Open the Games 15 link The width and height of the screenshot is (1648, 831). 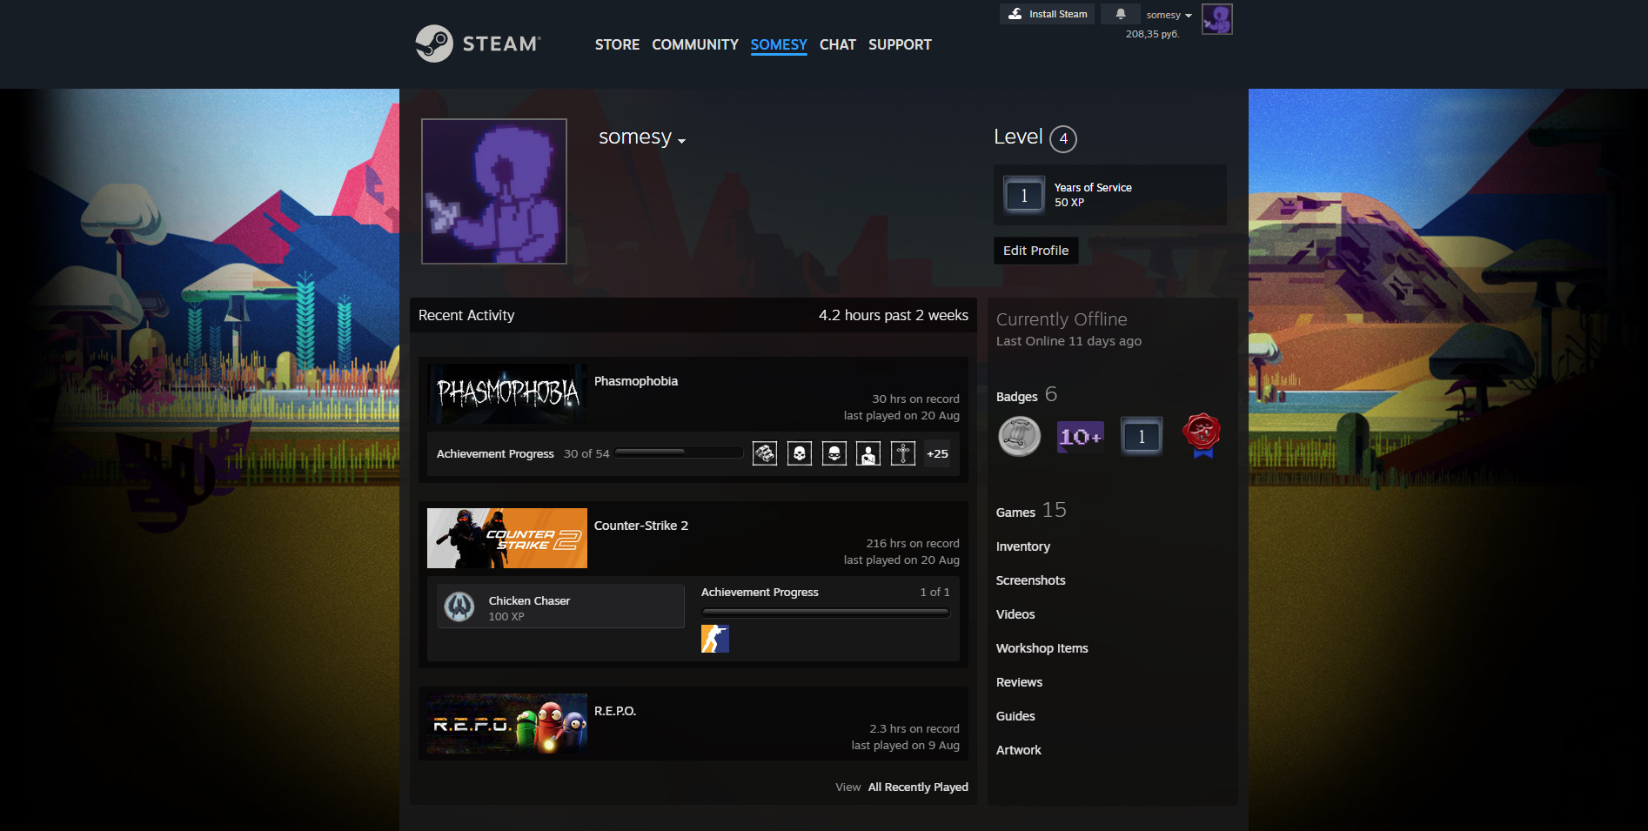(1031, 511)
